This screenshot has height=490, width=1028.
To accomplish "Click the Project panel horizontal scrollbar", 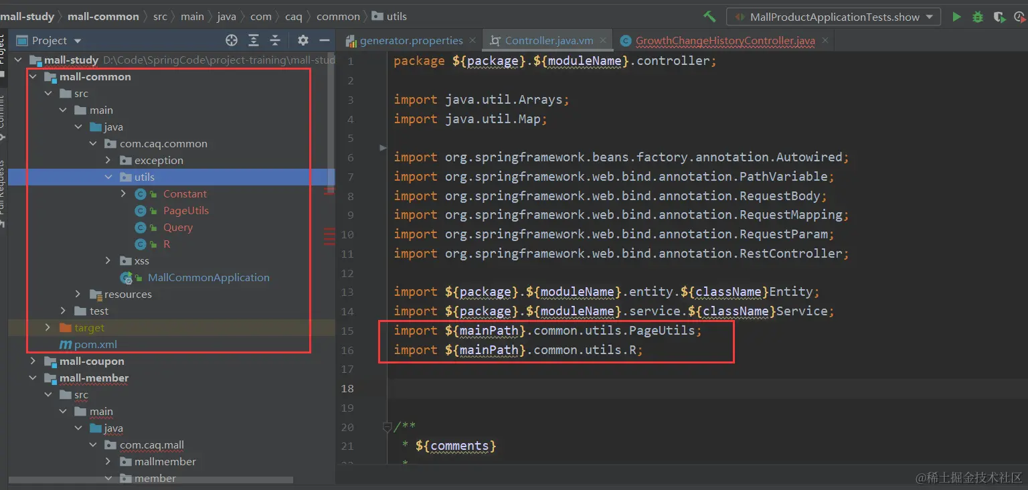I will pyautogui.click(x=151, y=480).
